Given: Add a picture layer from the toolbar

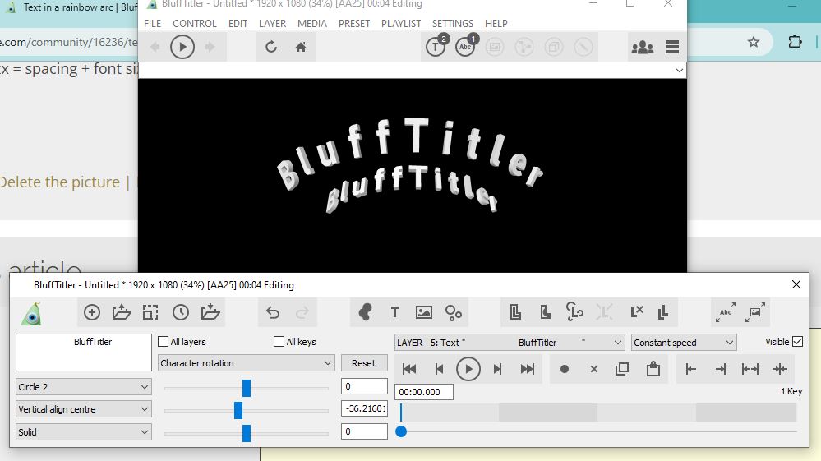Looking at the screenshot, I should click(x=424, y=312).
